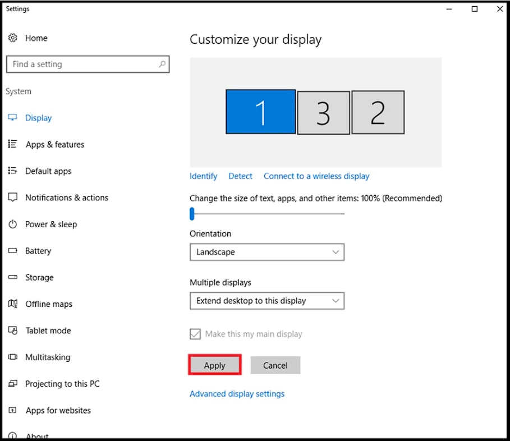Screen dimensions: 510x441
Task: Apply the display changes
Action: coord(215,365)
